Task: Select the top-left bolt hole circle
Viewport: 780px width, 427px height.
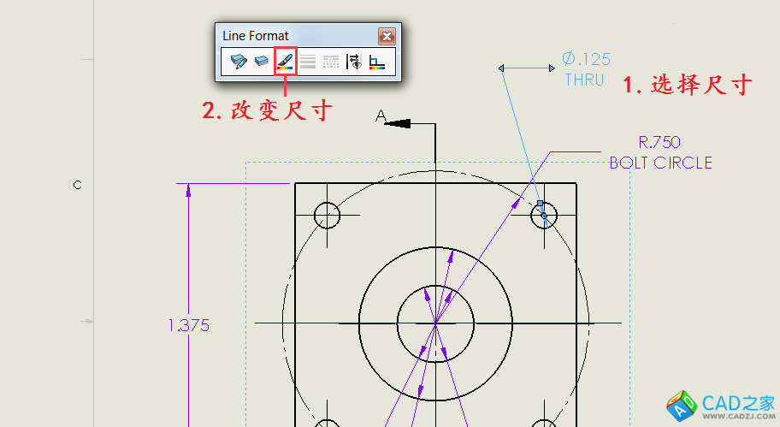Action: [328, 216]
